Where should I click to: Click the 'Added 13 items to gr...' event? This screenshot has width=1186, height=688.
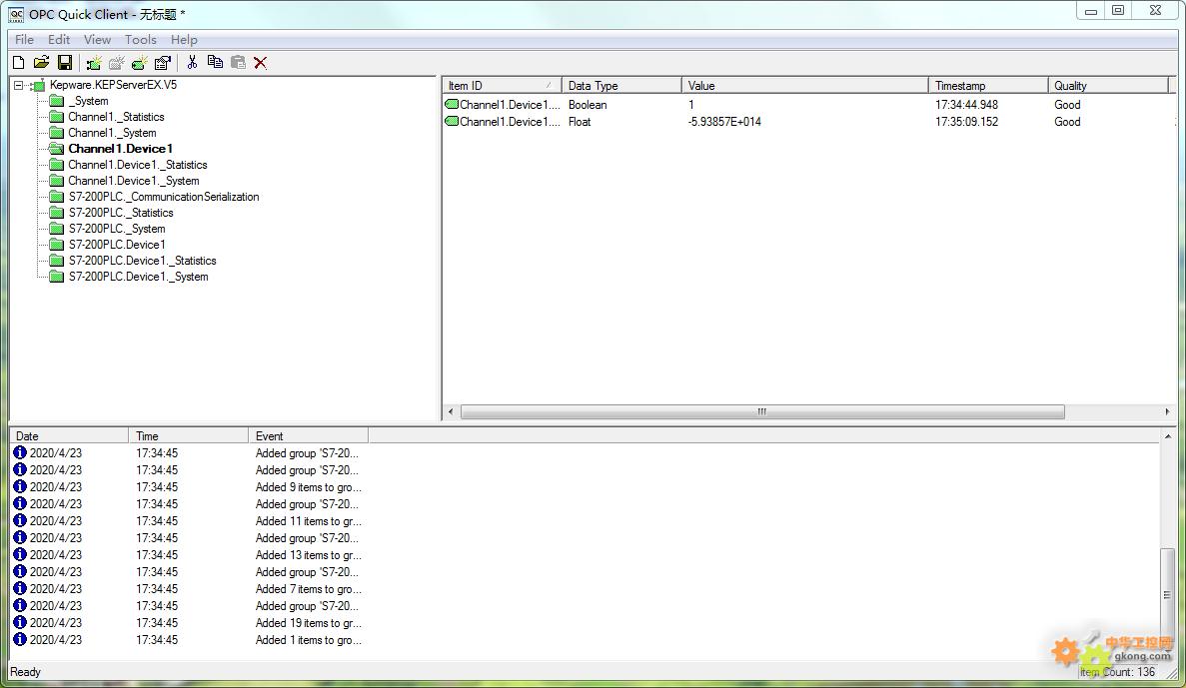point(309,555)
